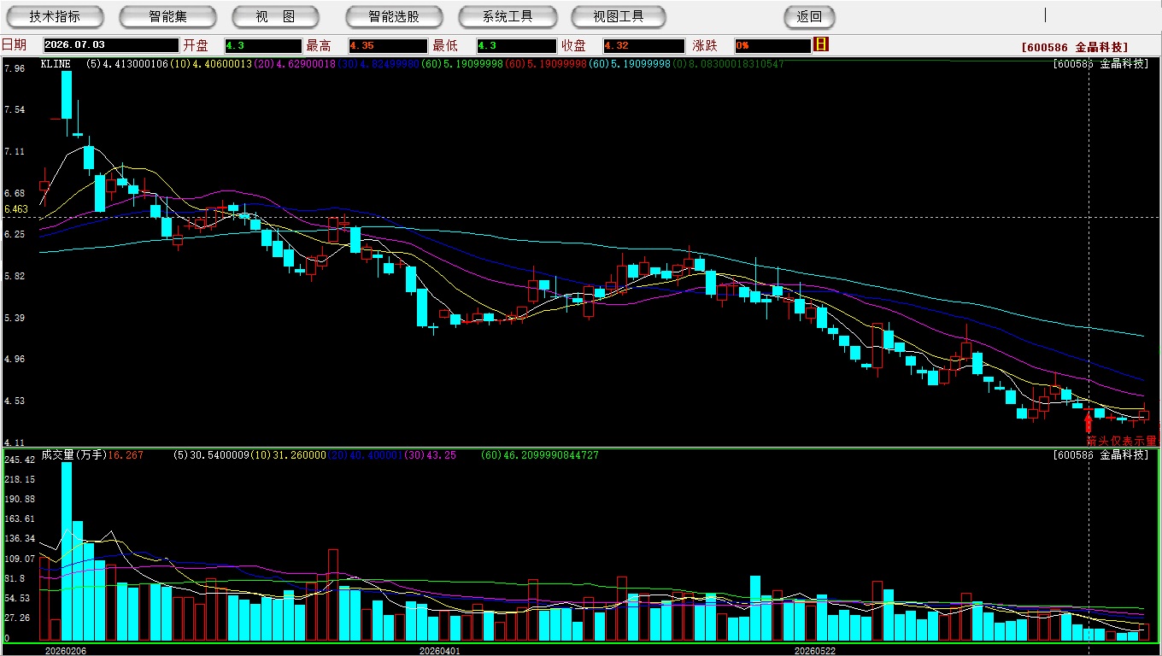The width and height of the screenshot is (1162, 656).
Task: Click the 开盘 value field
Action: click(262, 45)
